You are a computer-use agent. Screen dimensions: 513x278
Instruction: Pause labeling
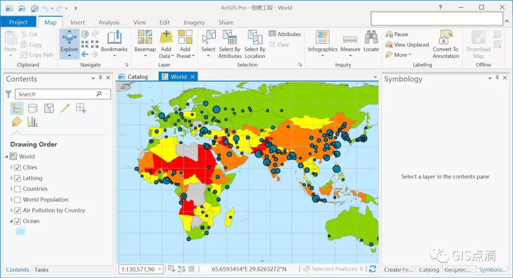[397, 34]
